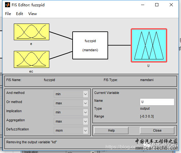Select the cyan output variable block U

click(x=149, y=45)
